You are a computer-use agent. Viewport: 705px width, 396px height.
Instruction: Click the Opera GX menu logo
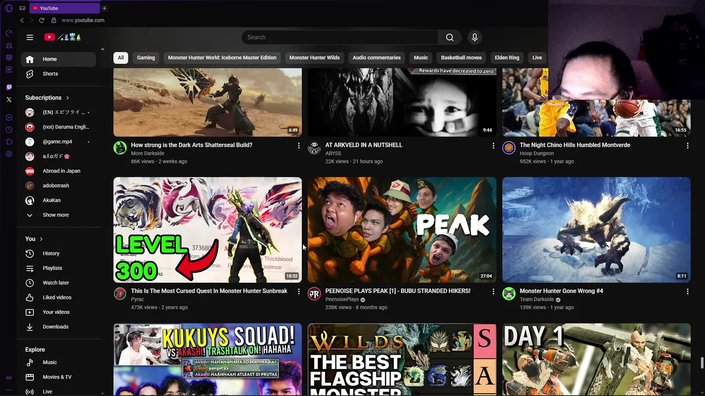point(9,8)
